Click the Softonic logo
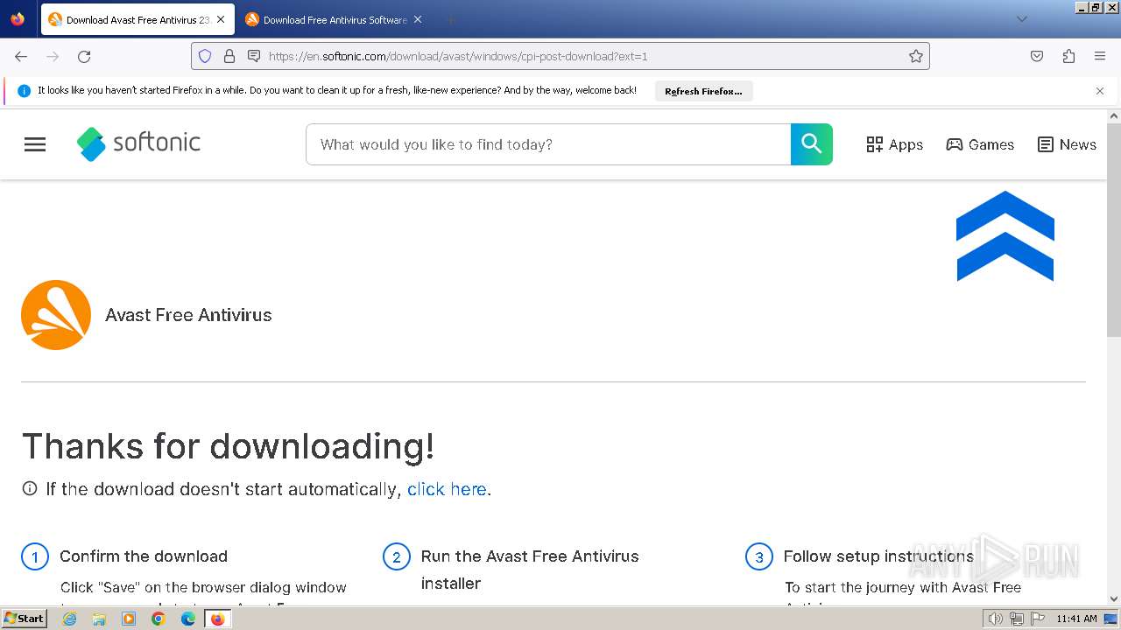This screenshot has width=1121, height=630. [138, 144]
